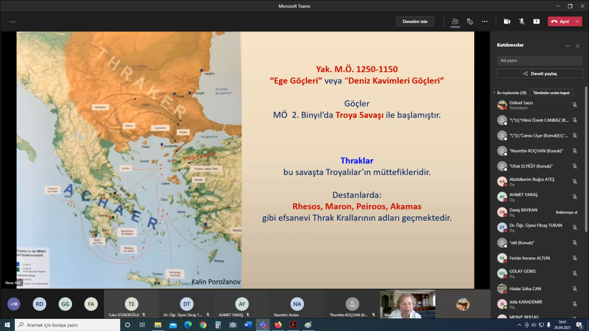Unmute the microphone in meeting toolbar

[x=522, y=22]
